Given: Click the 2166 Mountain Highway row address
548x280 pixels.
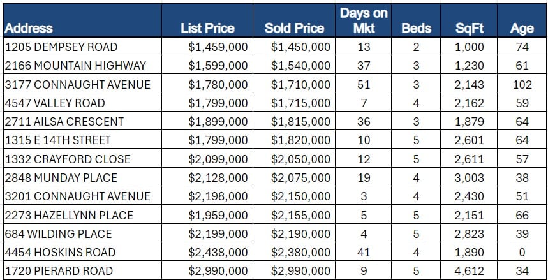Looking at the screenshot, I should [75, 66].
